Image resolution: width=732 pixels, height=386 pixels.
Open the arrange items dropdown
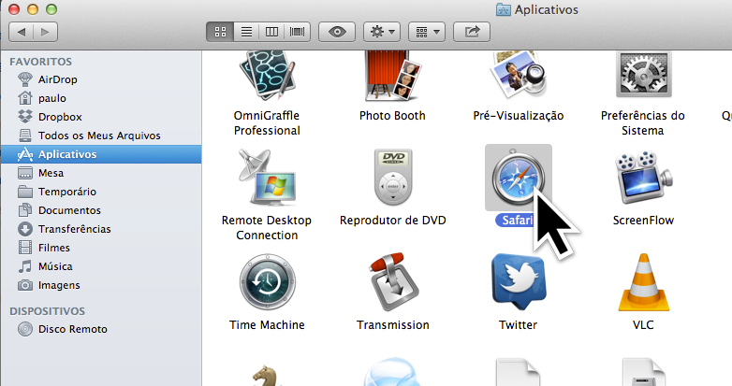pyautogui.click(x=427, y=32)
